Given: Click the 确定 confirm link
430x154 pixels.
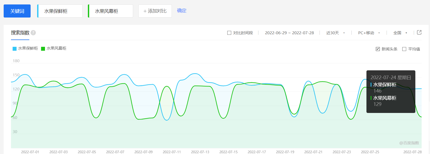Looking at the screenshot, I should (x=182, y=11).
